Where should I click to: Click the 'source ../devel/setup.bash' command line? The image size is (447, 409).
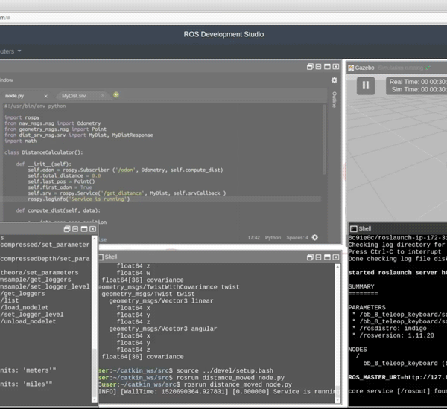225,370
